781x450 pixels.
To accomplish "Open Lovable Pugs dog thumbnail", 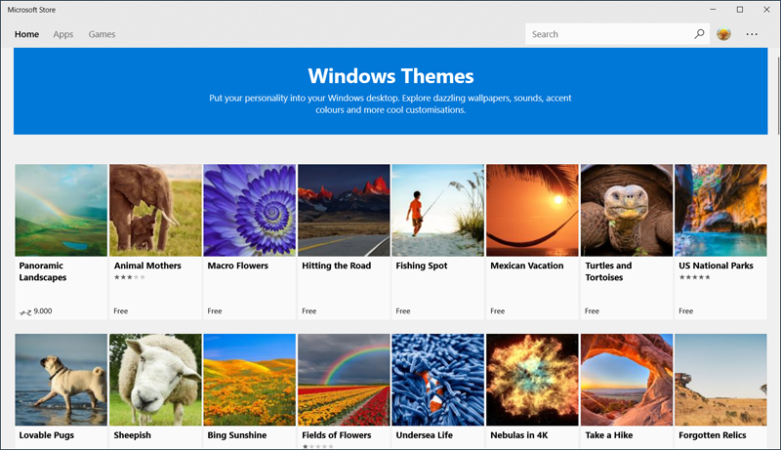I will click(x=62, y=380).
